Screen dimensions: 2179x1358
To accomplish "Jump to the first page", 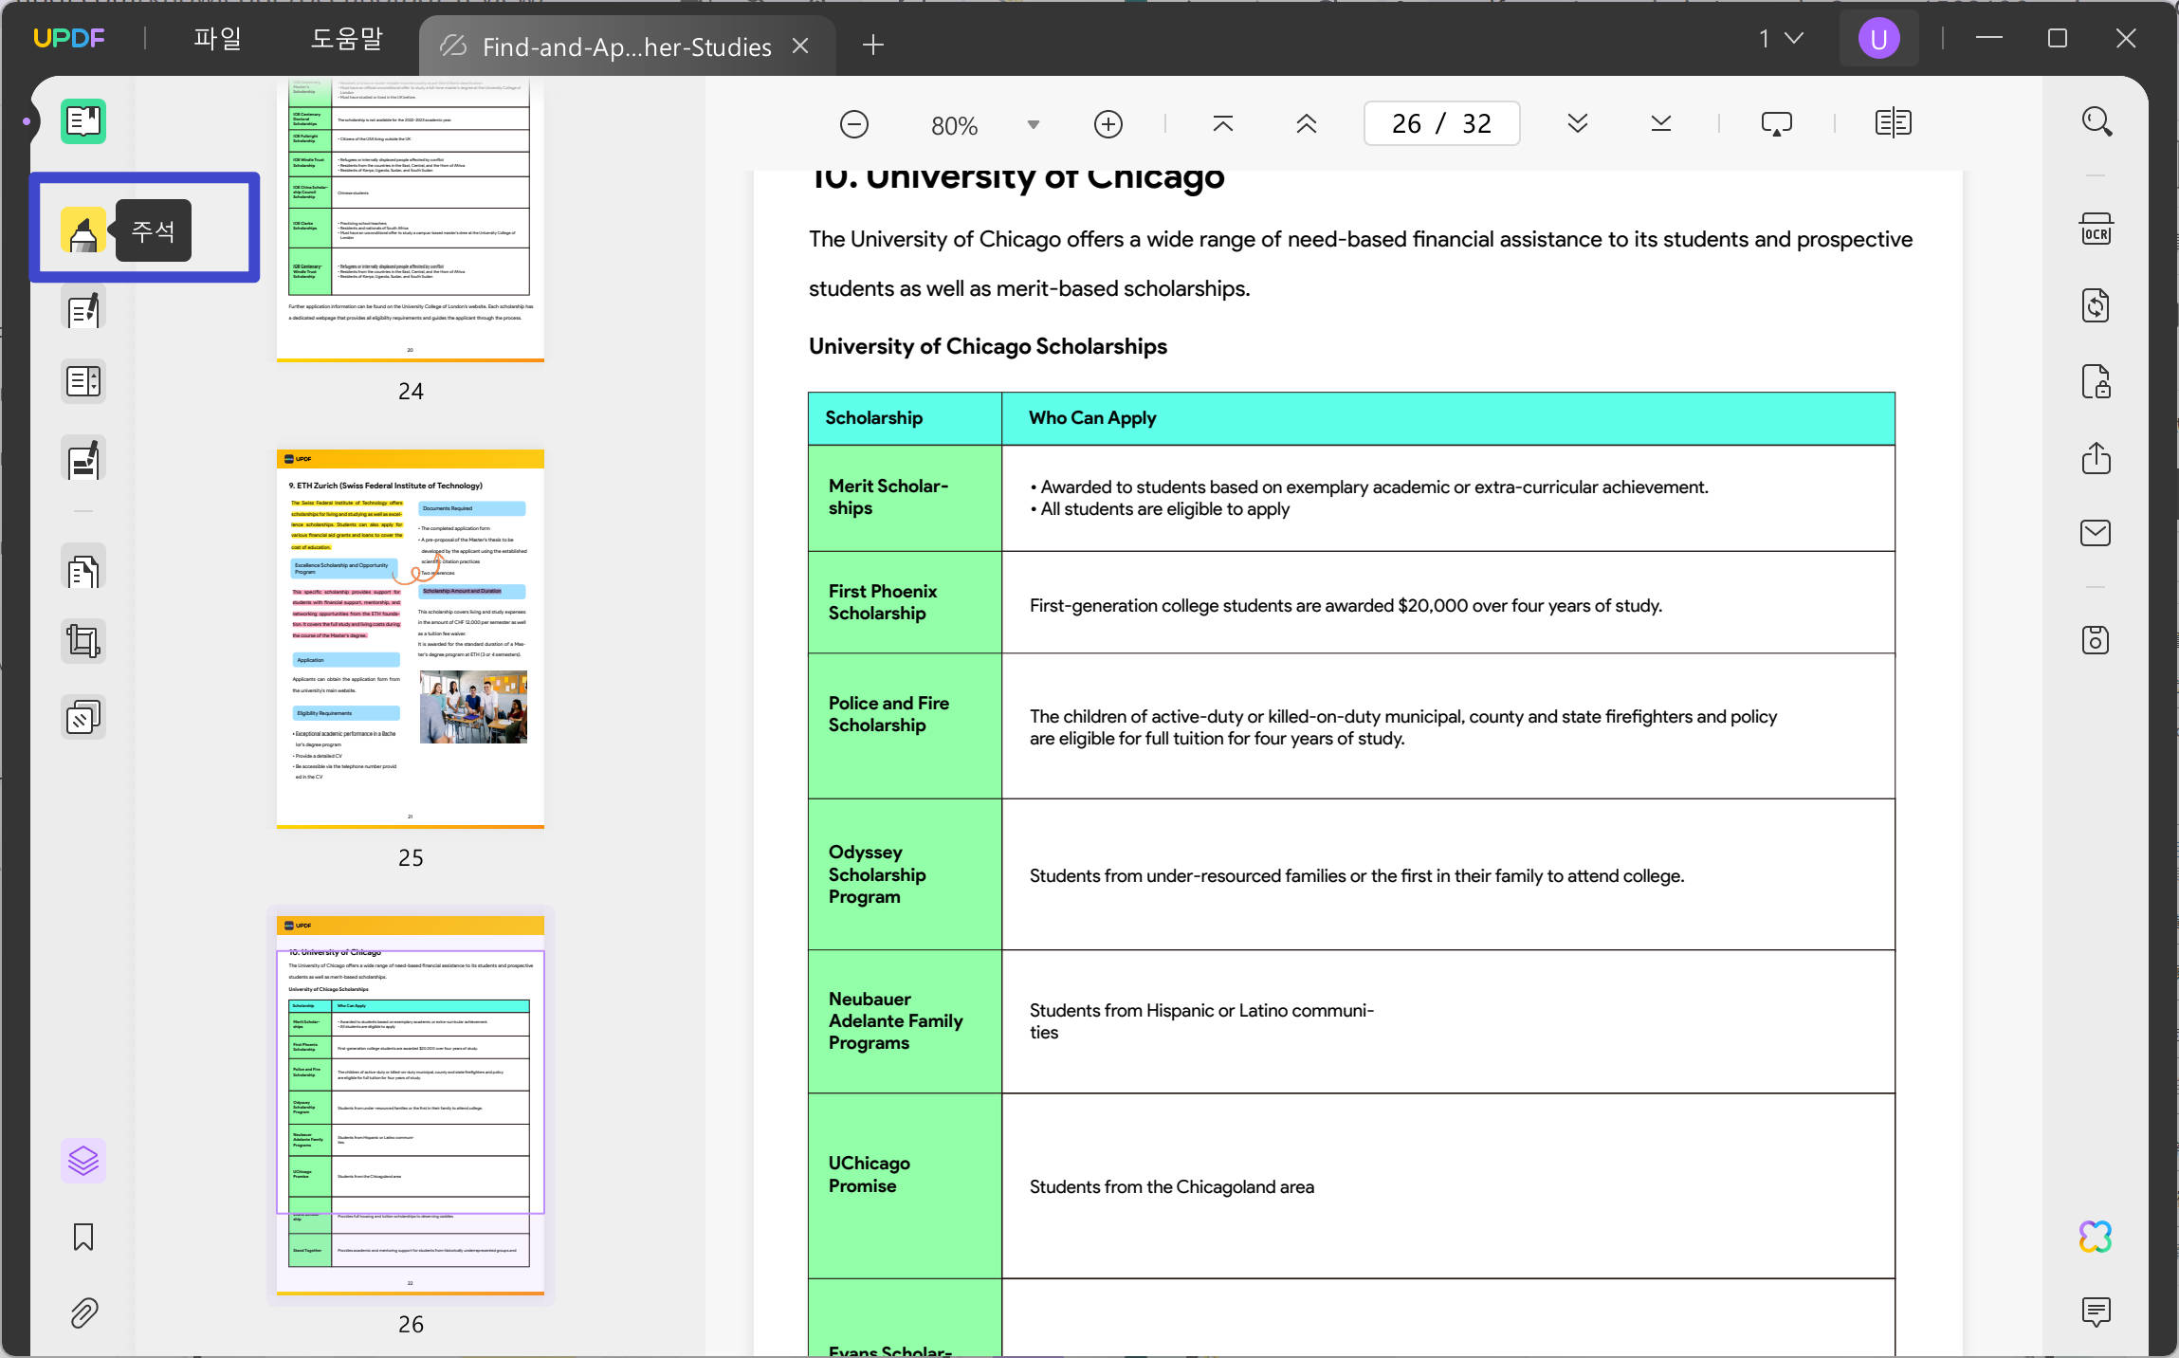I will [1223, 123].
